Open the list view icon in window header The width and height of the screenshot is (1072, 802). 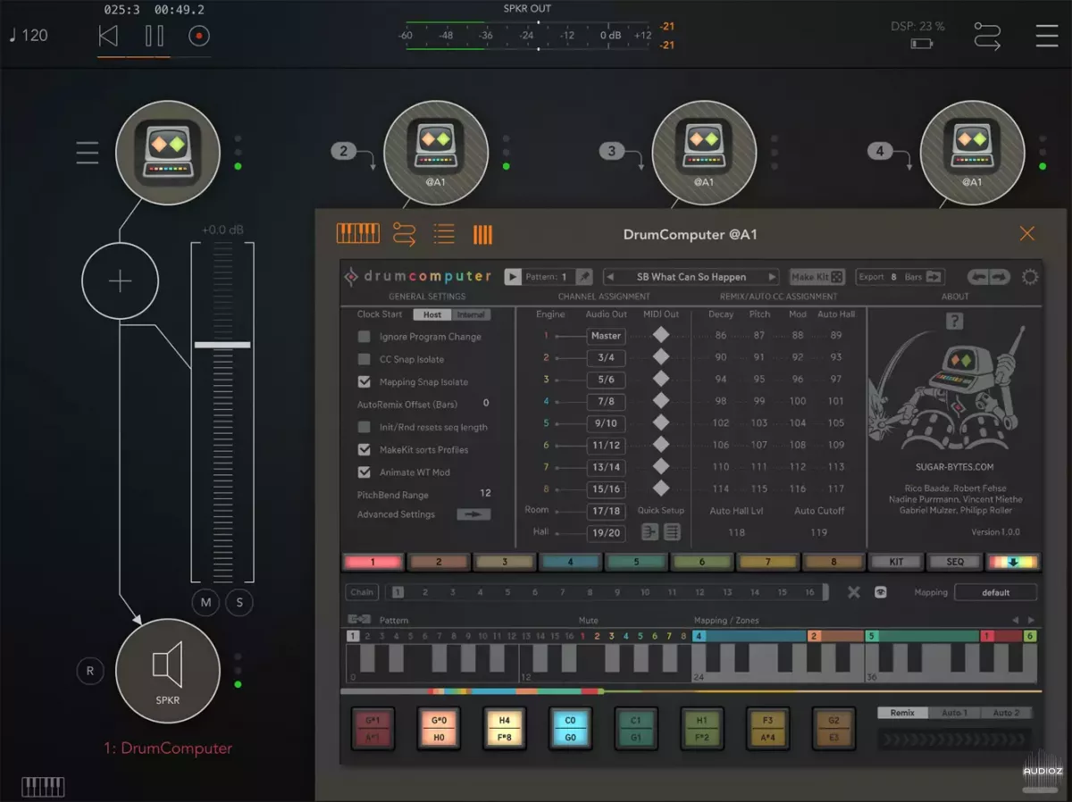444,234
